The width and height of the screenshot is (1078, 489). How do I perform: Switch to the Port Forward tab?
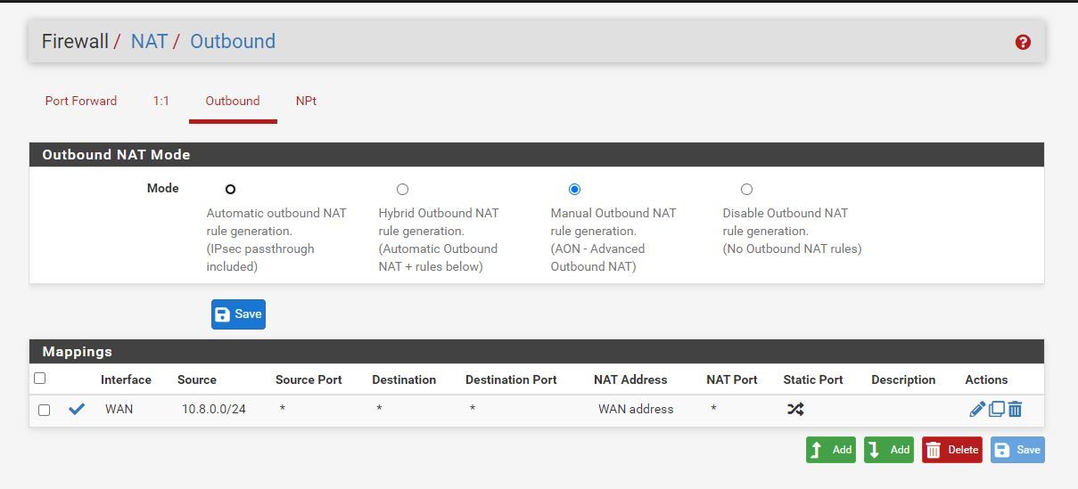[x=81, y=101]
